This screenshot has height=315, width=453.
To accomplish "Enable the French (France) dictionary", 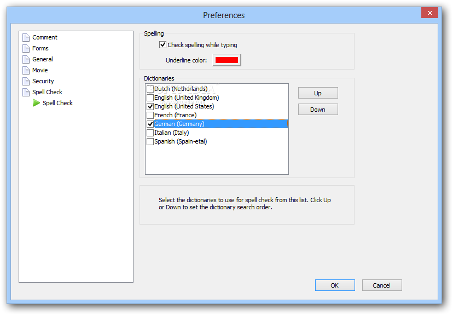I will (150, 115).
